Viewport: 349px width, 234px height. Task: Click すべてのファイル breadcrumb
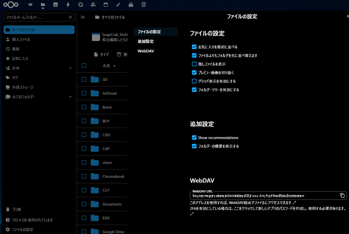110,17
